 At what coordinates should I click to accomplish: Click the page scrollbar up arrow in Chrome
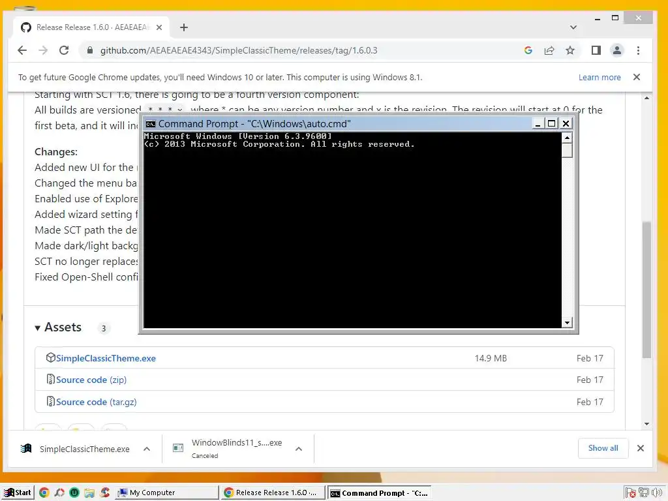click(x=646, y=98)
